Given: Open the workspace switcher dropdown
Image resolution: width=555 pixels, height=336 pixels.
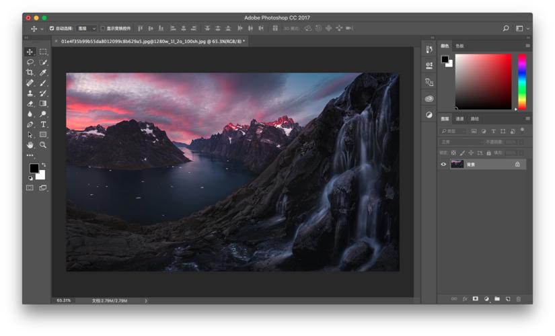Looking at the screenshot, I should point(522,28).
